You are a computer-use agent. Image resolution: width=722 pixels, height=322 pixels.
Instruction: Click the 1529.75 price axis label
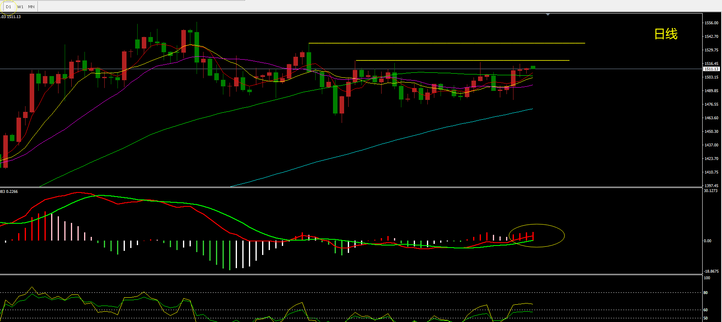(x=711, y=50)
